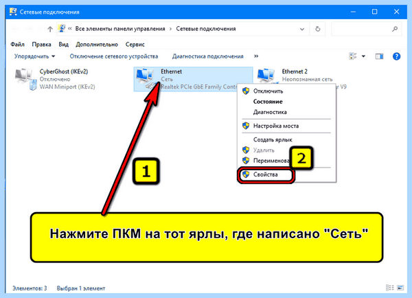This screenshot has width=412, height=298.
Task: Open view options dropdown arrow
Action: pyautogui.click(x=363, y=56)
